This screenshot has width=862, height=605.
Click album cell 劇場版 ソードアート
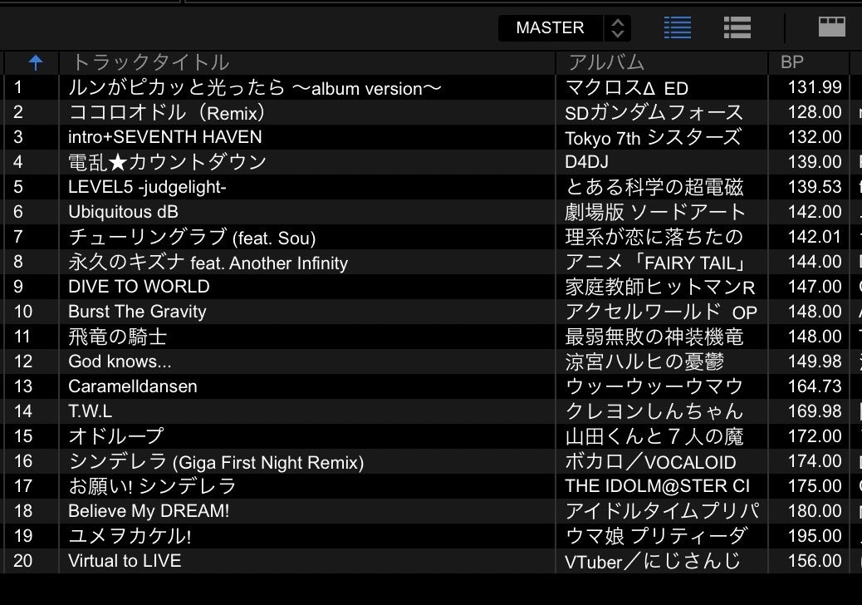(x=655, y=212)
